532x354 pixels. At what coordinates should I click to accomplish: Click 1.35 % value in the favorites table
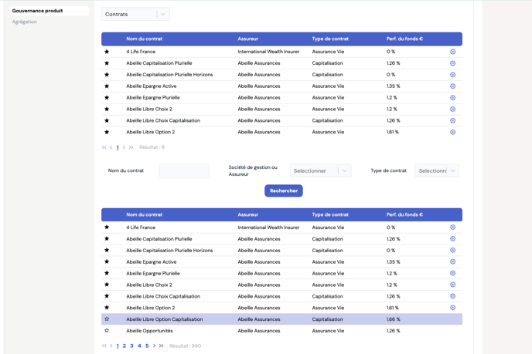[x=394, y=86]
